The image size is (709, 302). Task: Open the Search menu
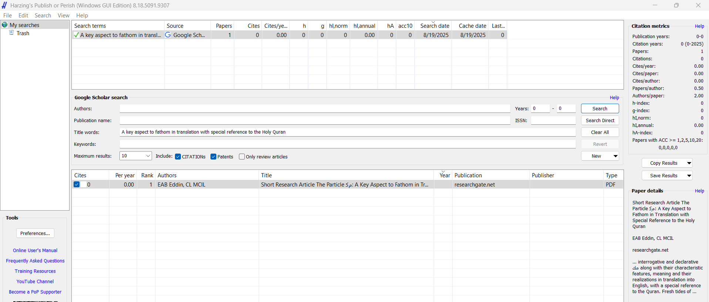click(43, 15)
